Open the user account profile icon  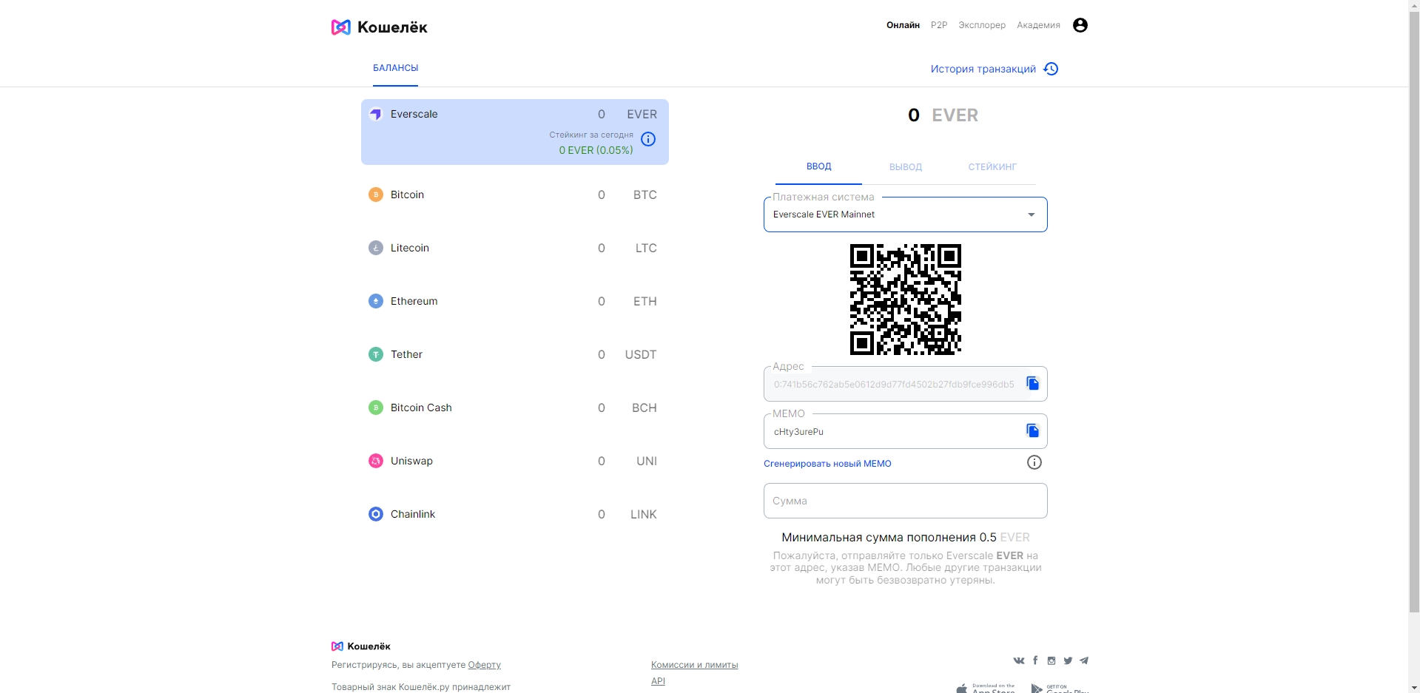(1080, 25)
